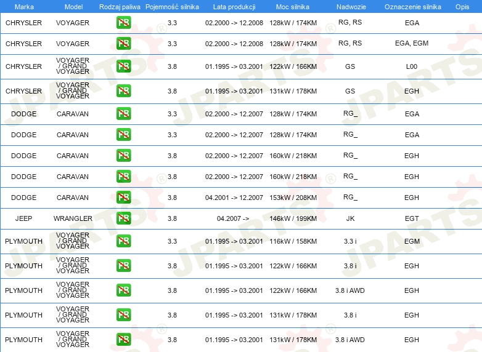
Task: Click the Moc silnika column header
Action: click(293, 7)
